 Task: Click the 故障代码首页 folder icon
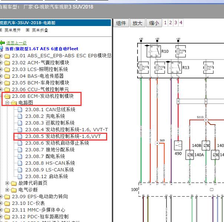point(14,183)
